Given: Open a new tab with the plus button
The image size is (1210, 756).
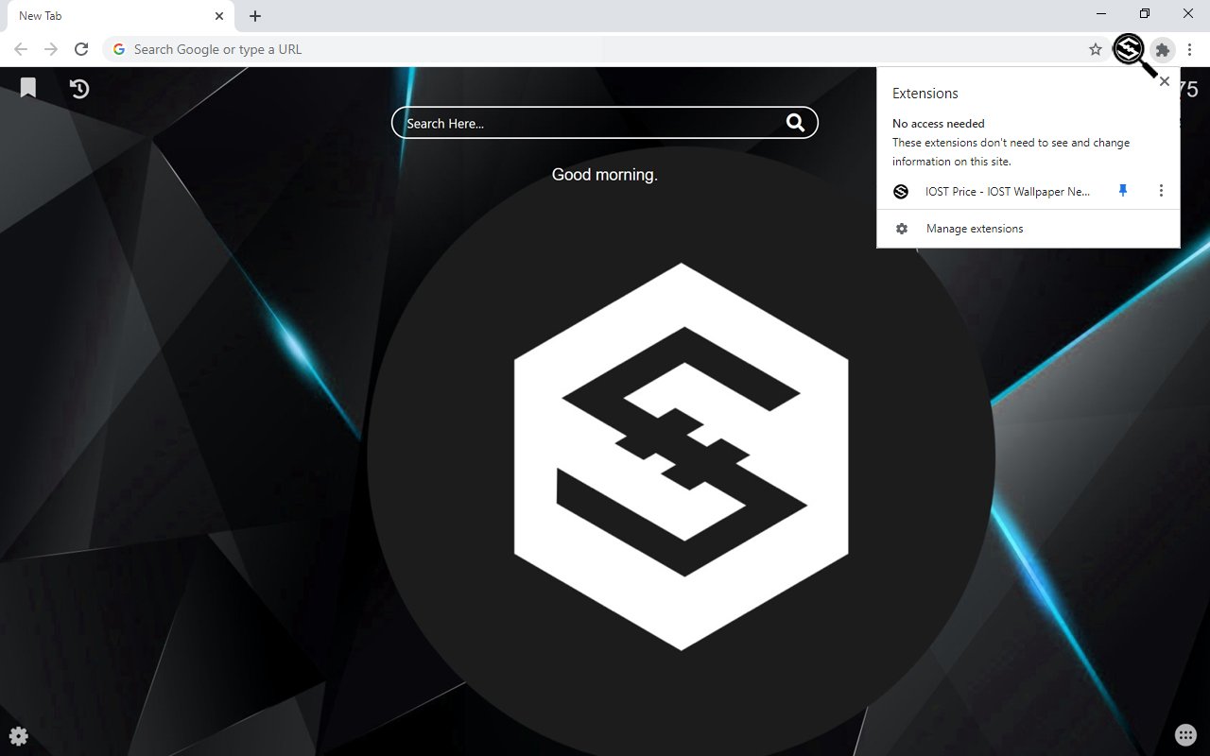Looking at the screenshot, I should pos(255,16).
